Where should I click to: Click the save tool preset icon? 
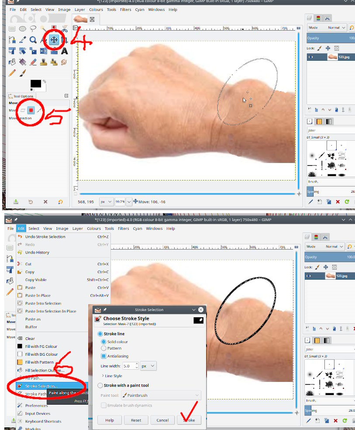pos(16,202)
